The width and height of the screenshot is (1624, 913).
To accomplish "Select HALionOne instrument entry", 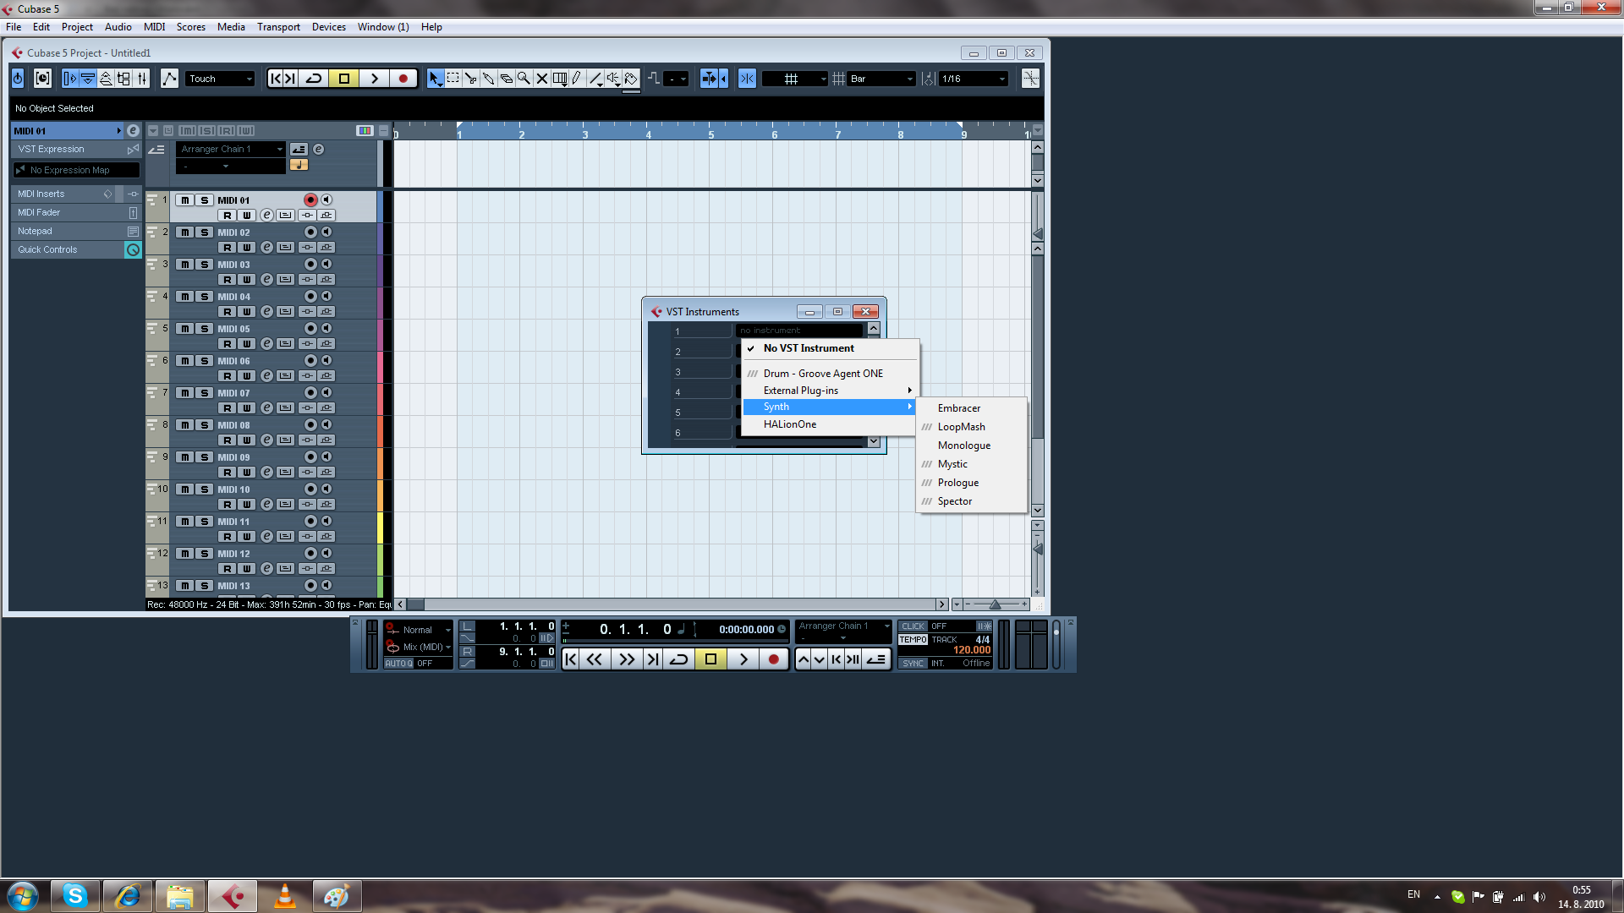I will point(789,424).
